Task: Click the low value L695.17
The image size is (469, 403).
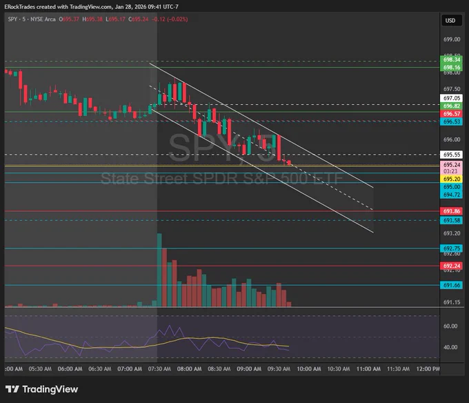Action: tap(115, 19)
